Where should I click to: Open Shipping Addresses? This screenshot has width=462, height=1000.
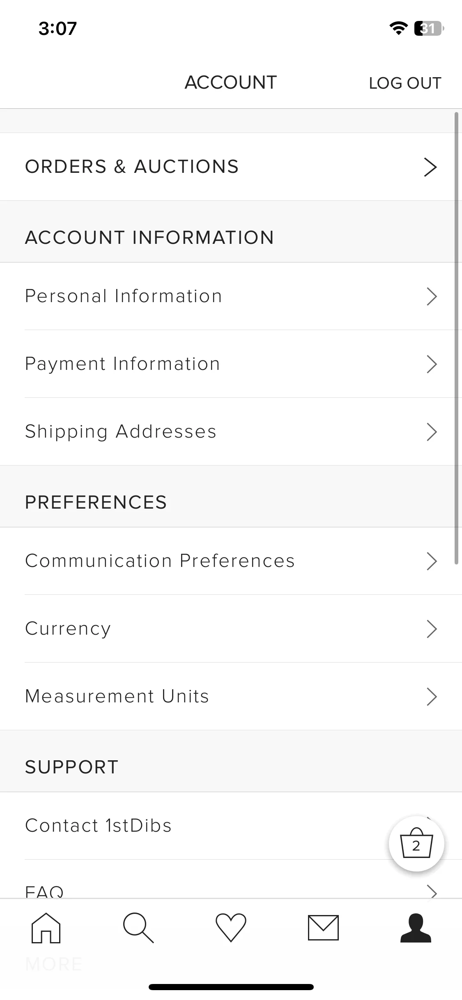tap(231, 431)
